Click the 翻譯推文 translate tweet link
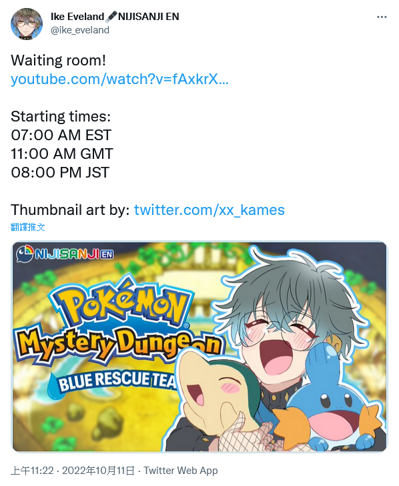The height and width of the screenshot is (486, 399). click(x=27, y=227)
